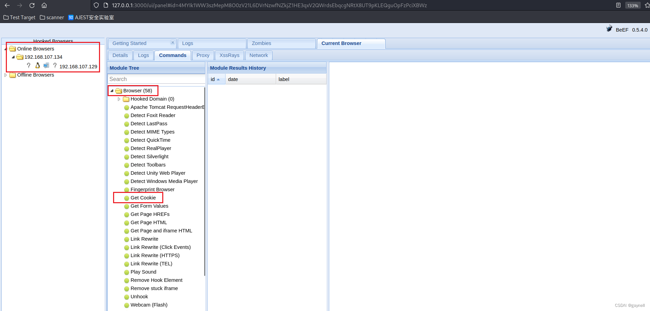Open the AJEST安全实验室 bookmark
Viewport: 650px width, 311px height.
tap(91, 18)
